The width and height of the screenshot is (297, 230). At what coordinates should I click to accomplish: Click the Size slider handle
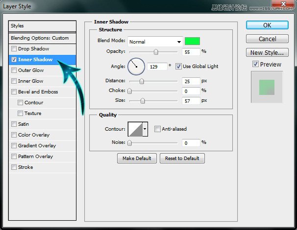tap(143, 101)
